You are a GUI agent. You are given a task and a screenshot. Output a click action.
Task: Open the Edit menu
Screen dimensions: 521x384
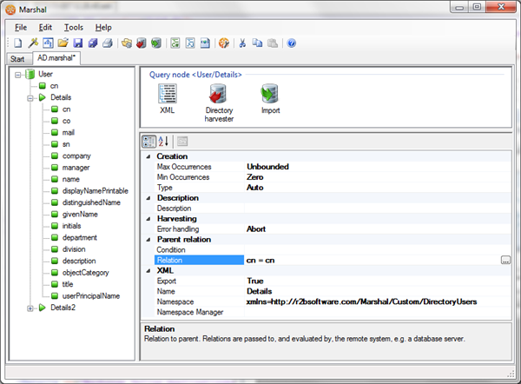(45, 27)
